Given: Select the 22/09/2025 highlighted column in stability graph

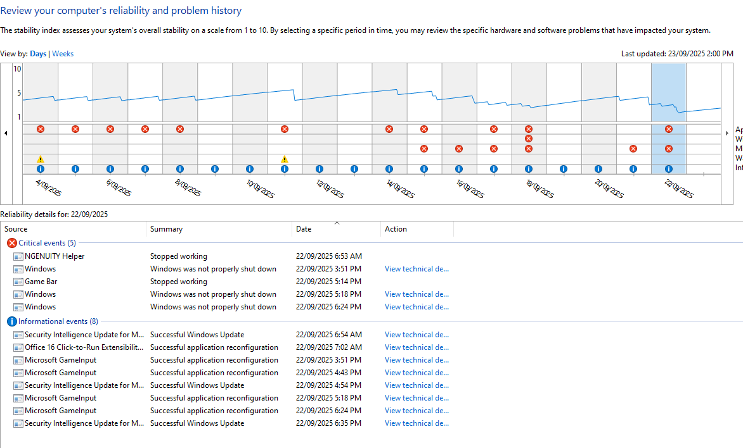Looking at the screenshot, I should click(x=669, y=93).
